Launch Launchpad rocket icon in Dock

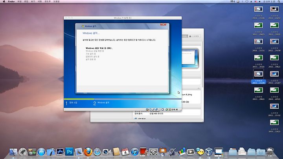tap(23, 152)
